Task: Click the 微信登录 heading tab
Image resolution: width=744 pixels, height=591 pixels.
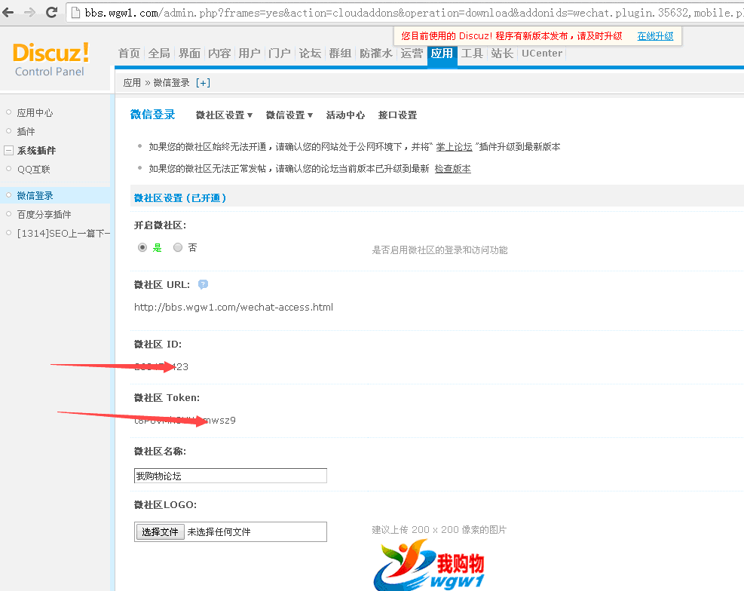Action: pyautogui.click(x=153, y=115)
